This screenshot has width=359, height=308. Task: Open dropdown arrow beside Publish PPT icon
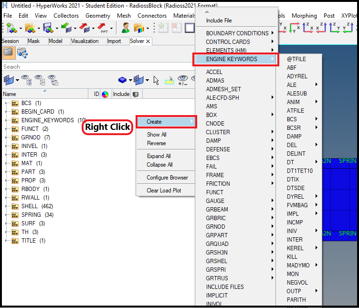coord(112,29)
